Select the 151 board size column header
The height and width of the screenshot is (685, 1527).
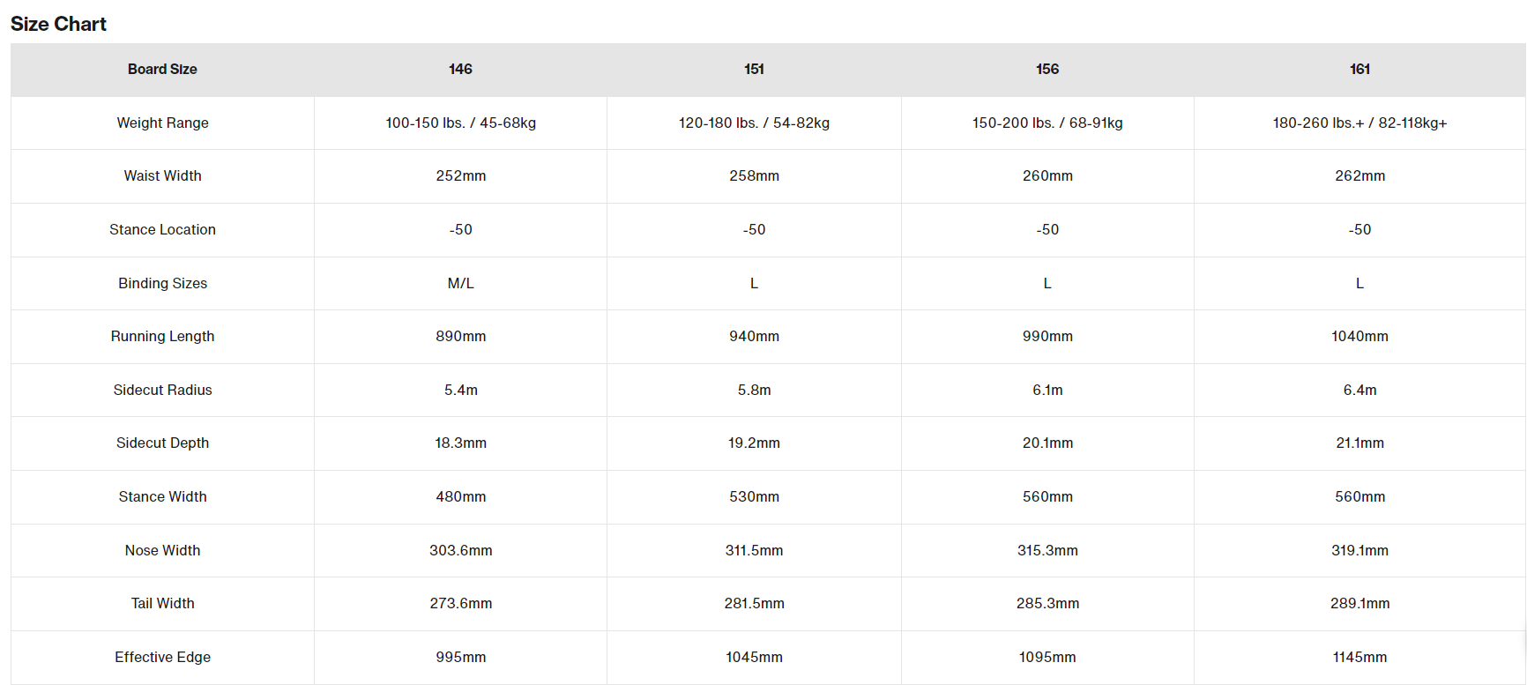pos(754,70)
